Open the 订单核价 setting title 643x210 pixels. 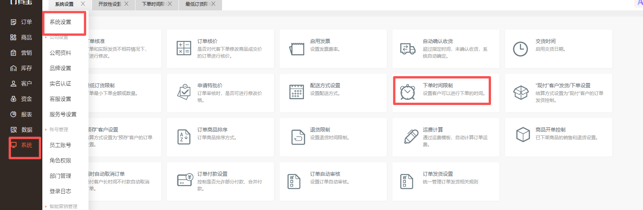coord(207,41)
